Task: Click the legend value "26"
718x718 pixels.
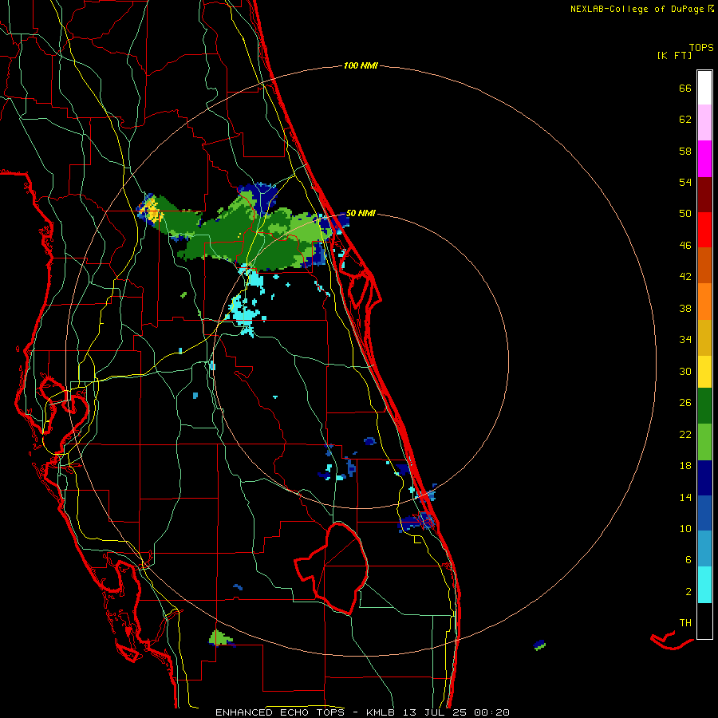Action: [x=685, y=403]
